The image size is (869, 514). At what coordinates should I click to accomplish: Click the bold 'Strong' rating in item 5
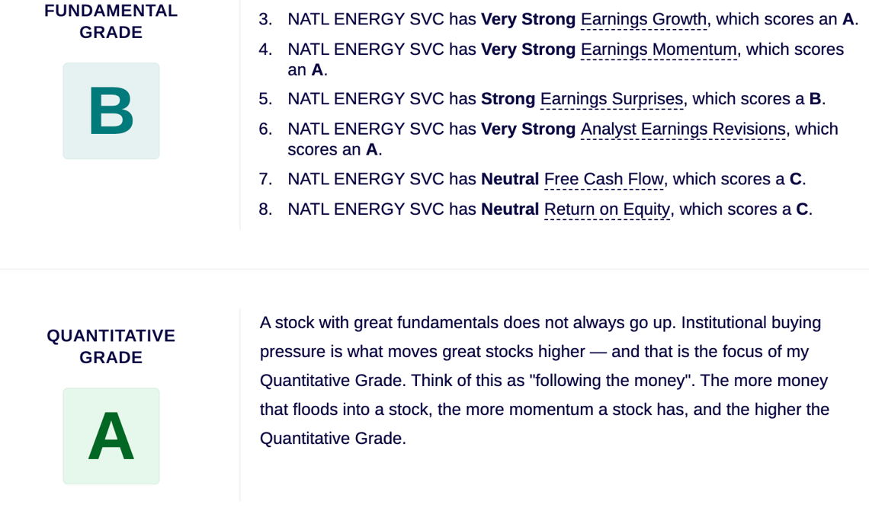click(508, 99)
